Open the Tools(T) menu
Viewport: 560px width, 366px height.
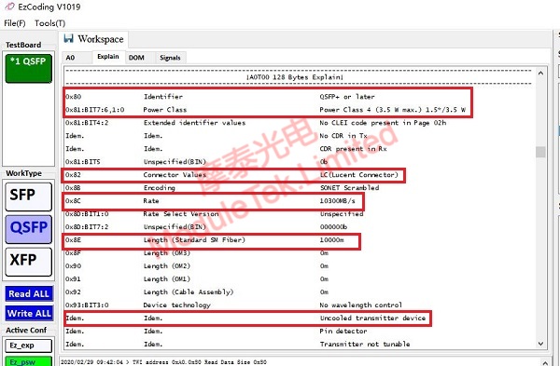click(50, 23)
